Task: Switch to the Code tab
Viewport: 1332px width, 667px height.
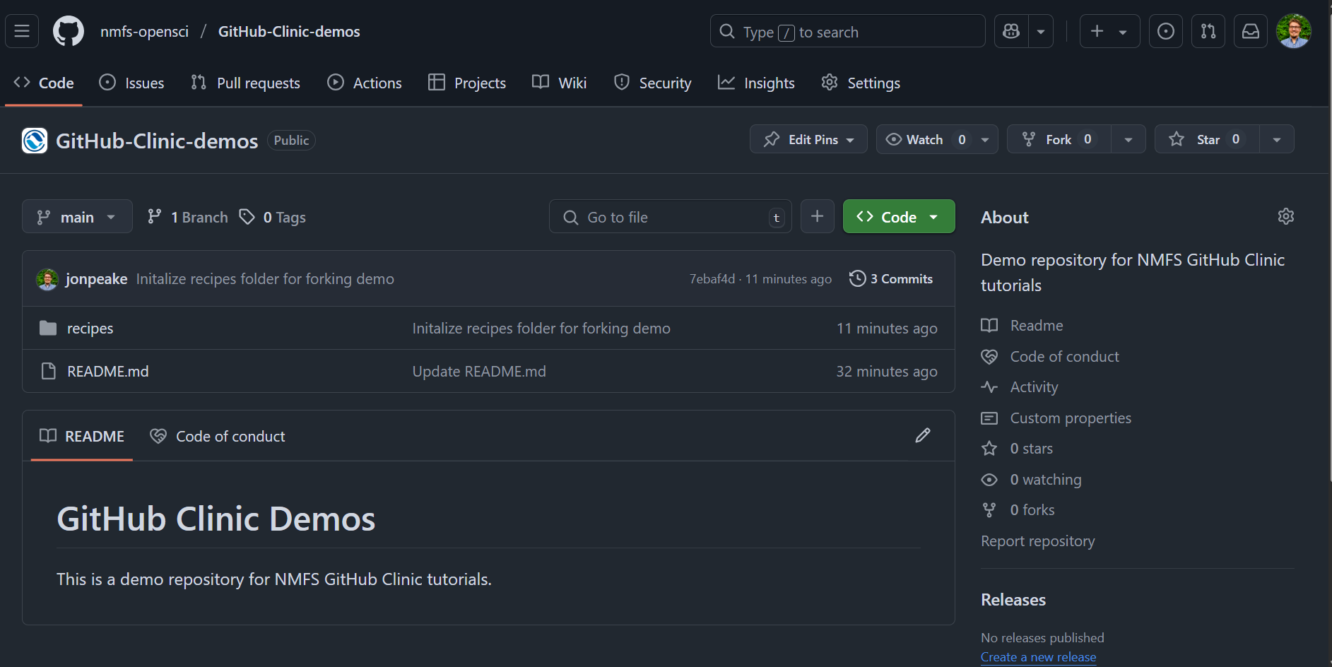Action: (44, 83)
